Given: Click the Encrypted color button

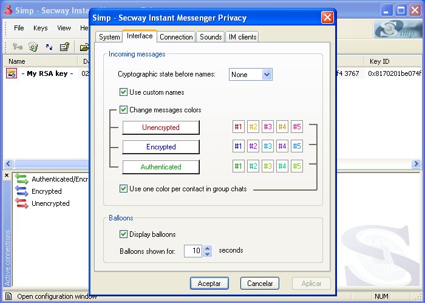Looking at the screenshot, I should 161,147.
